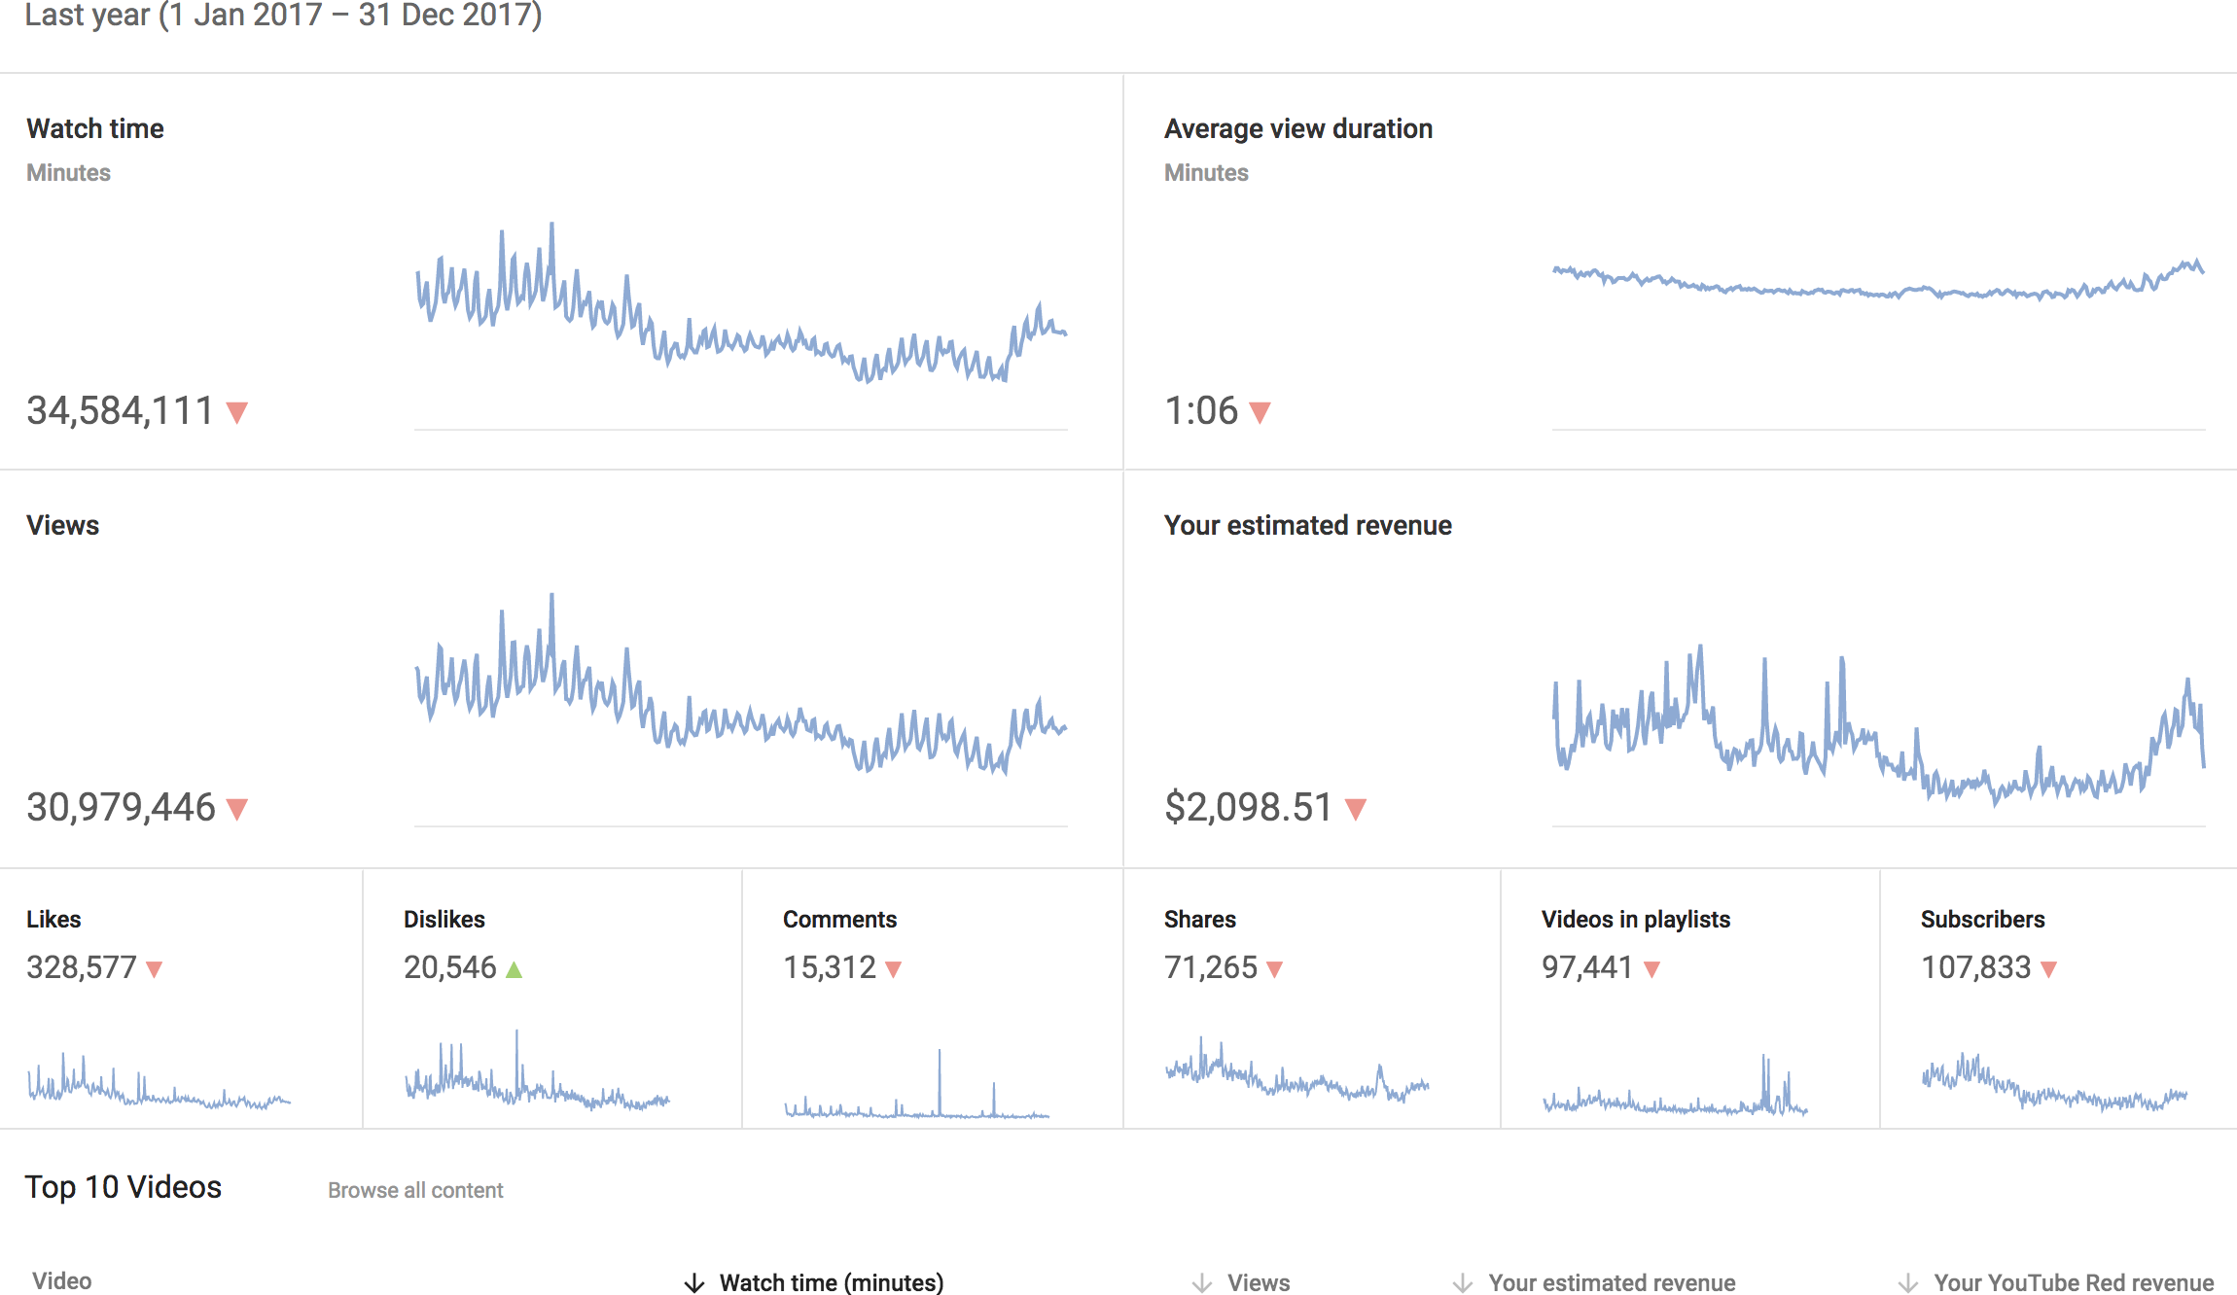The height and width of the screenshot is (1295, 2237).
Task: Click sort arrow beside YouTube Red revenue
Action: (x=1908, y=1283)
